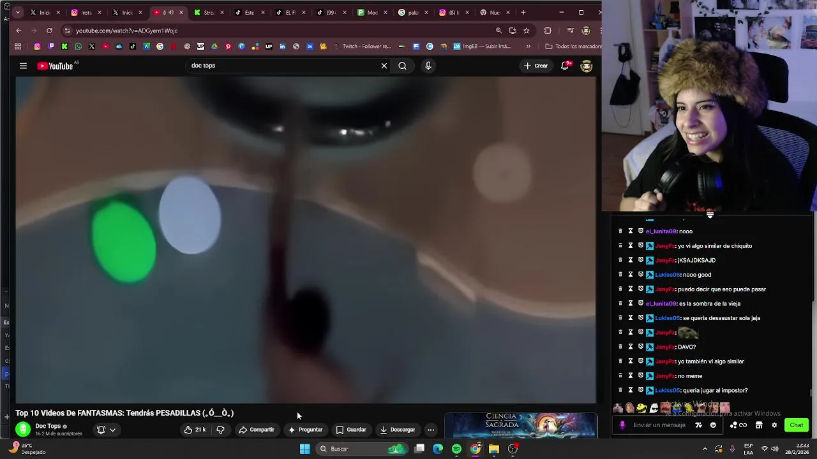The width and height of the screenshot is (817, 459).
Task: Mute the playing YouTube tab speaker icon
Action: tap(170, 12)
